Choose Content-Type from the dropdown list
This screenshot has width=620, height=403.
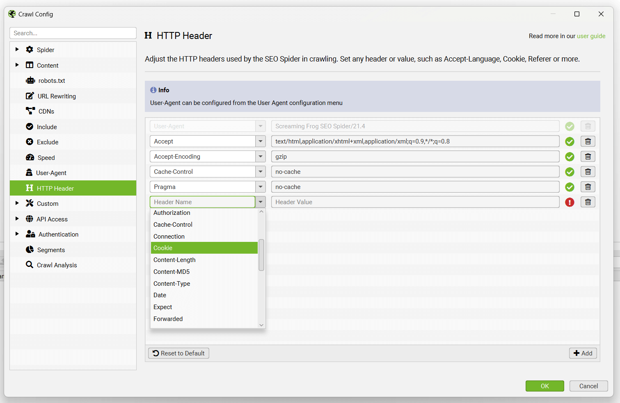(172, 283)
